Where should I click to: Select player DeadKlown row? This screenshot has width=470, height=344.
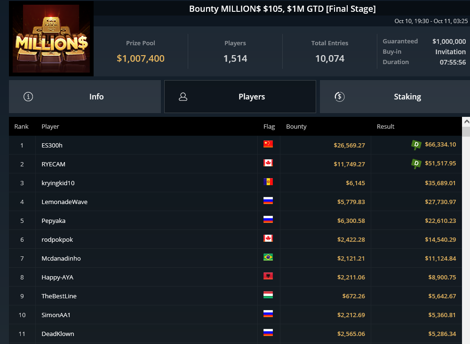click(235, 334)
